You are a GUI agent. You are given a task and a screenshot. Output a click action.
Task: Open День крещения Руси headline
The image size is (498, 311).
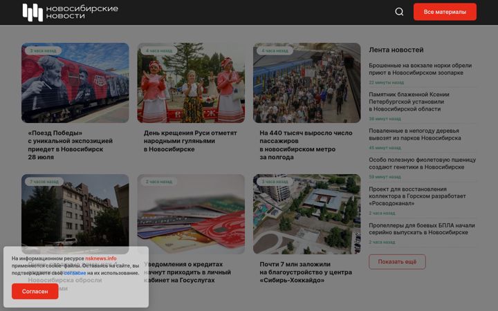(x=190, y=141)
